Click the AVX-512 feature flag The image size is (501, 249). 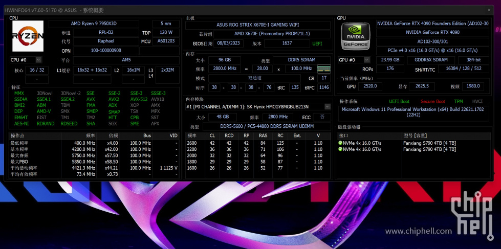(139, 100)
